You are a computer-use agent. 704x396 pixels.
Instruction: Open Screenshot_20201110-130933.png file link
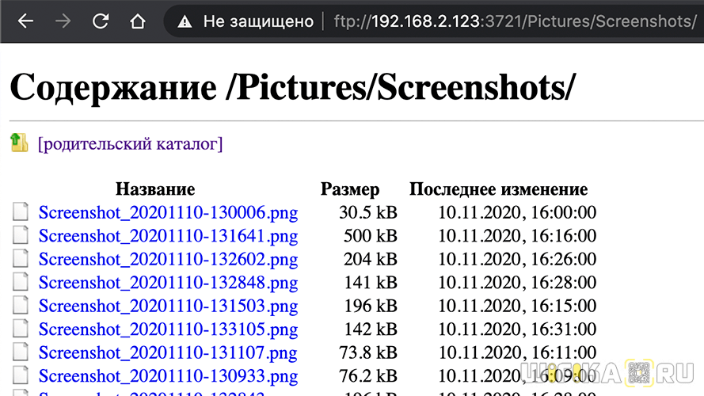click(x=168, y=376)
